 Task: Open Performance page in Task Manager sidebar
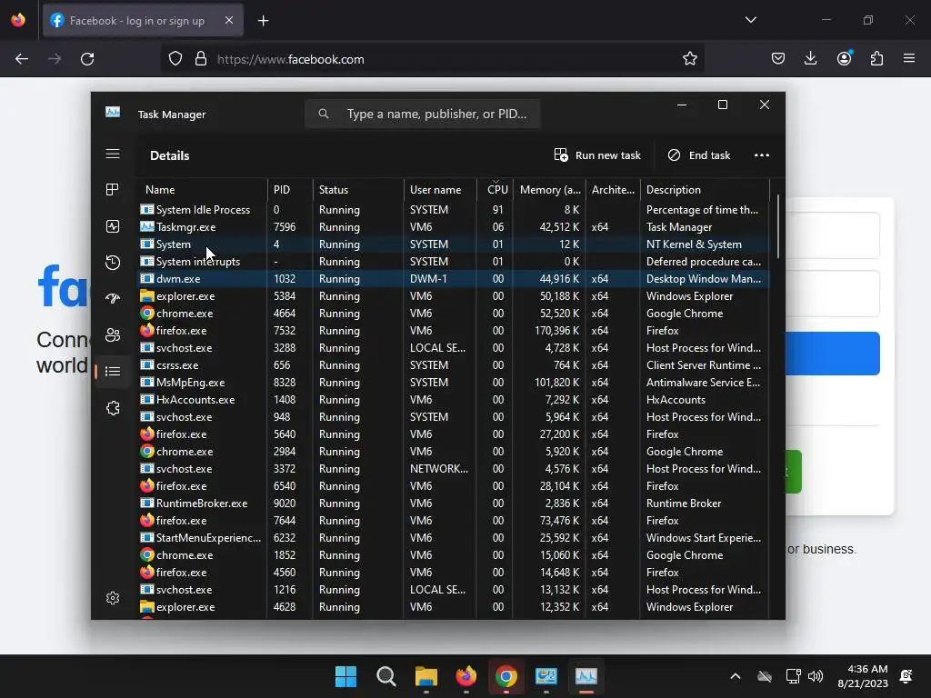(x=113, y=226)
